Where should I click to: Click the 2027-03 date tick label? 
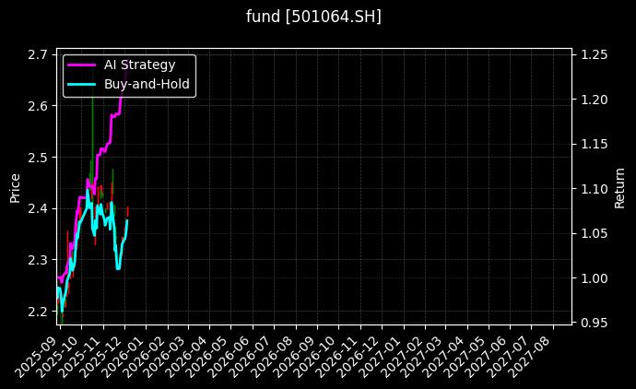pos(423,356)
